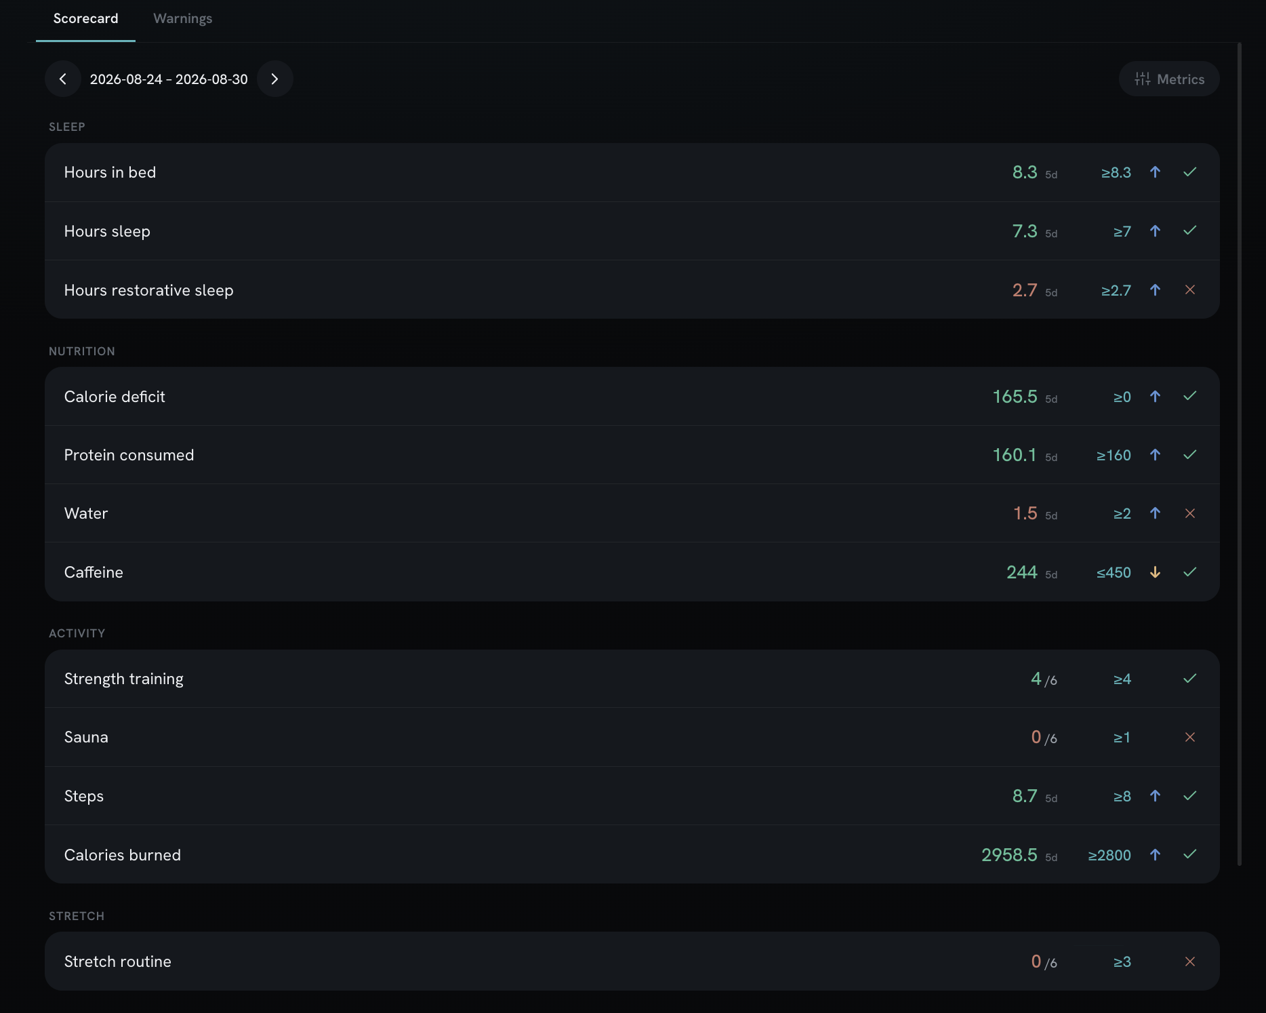This screenshot has height=1013, width=1266.
Task: Click the Calories burned target ≥2800
Action: pos(1109,855)
